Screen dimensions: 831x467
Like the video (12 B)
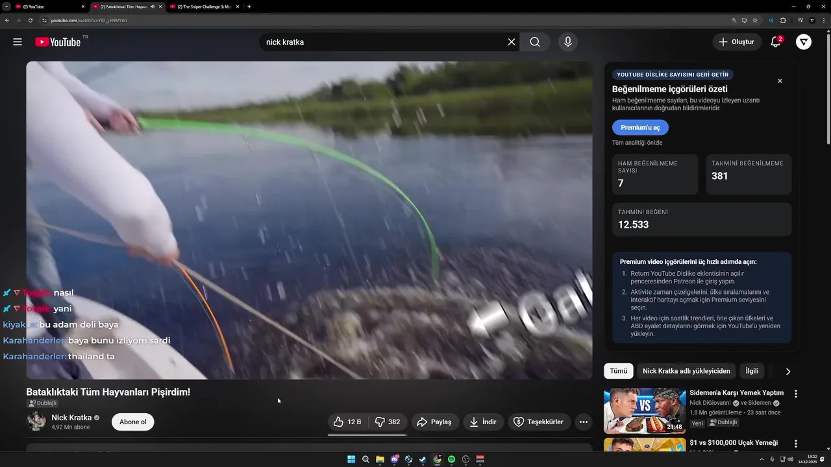pos(348,422)
